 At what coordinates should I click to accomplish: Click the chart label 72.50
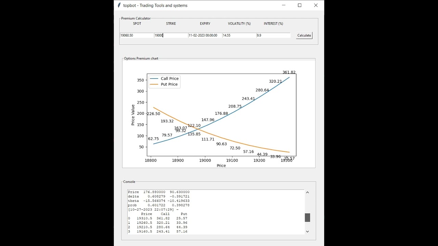(235, 148)
